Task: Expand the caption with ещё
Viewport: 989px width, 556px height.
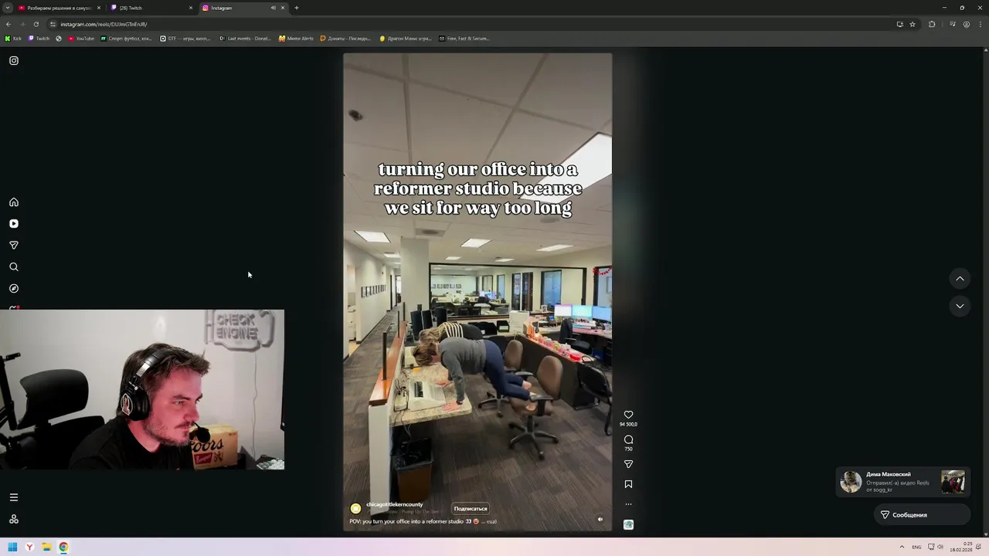Action: pos(491,521)
